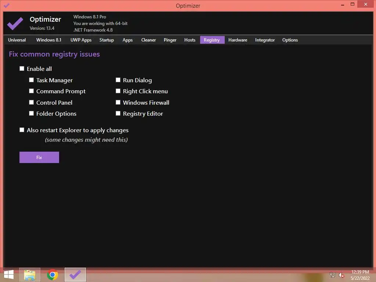Click the muted volume tray icon

coord(341,275)
